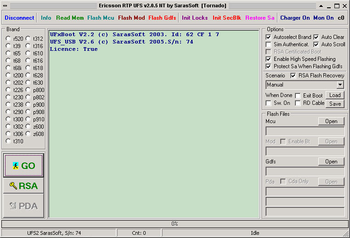
Task: Click the Disconnect toolbar item
Action: (x=19, y=18)
